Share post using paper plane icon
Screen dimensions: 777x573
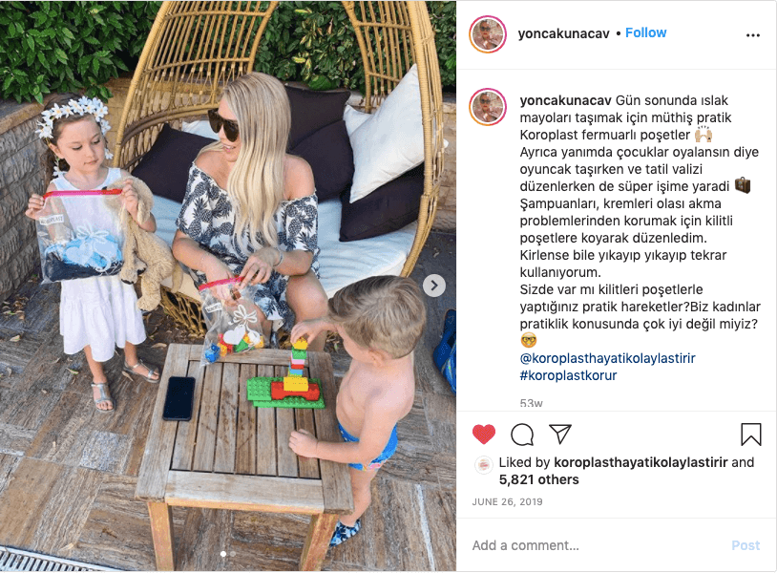[x=560, y=435]
